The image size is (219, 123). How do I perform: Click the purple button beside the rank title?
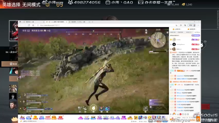[x=196, y=36]
